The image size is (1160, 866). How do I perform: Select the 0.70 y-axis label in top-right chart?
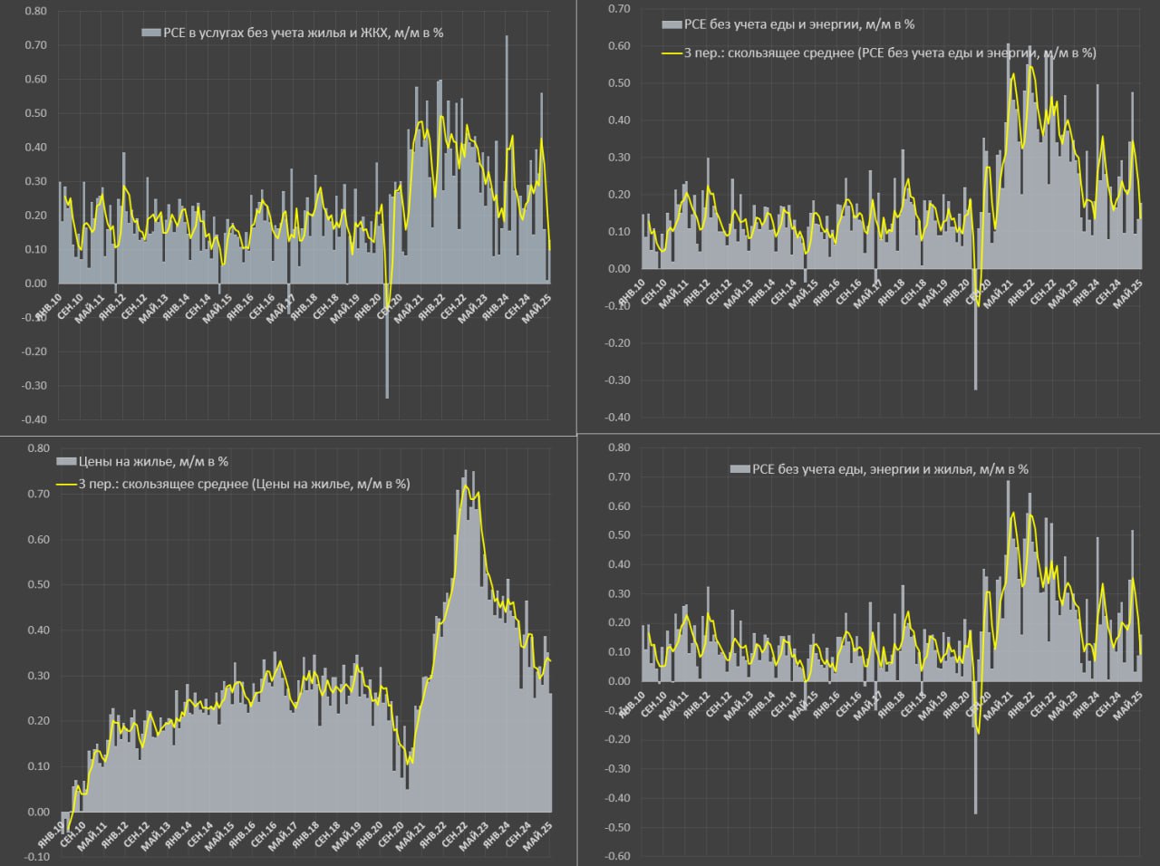click(618, 9)
